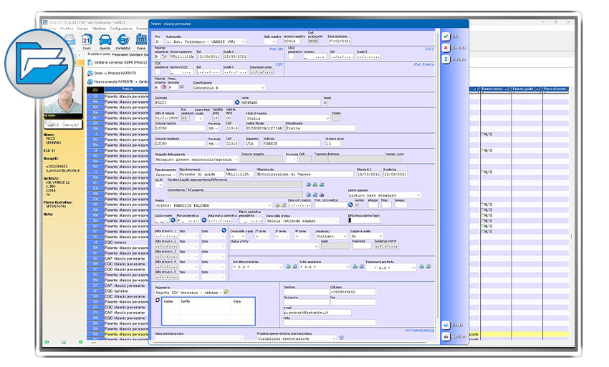Expand the Autoscuola selection dropdown
Screen dimensions: 609x367
[243, 41]
